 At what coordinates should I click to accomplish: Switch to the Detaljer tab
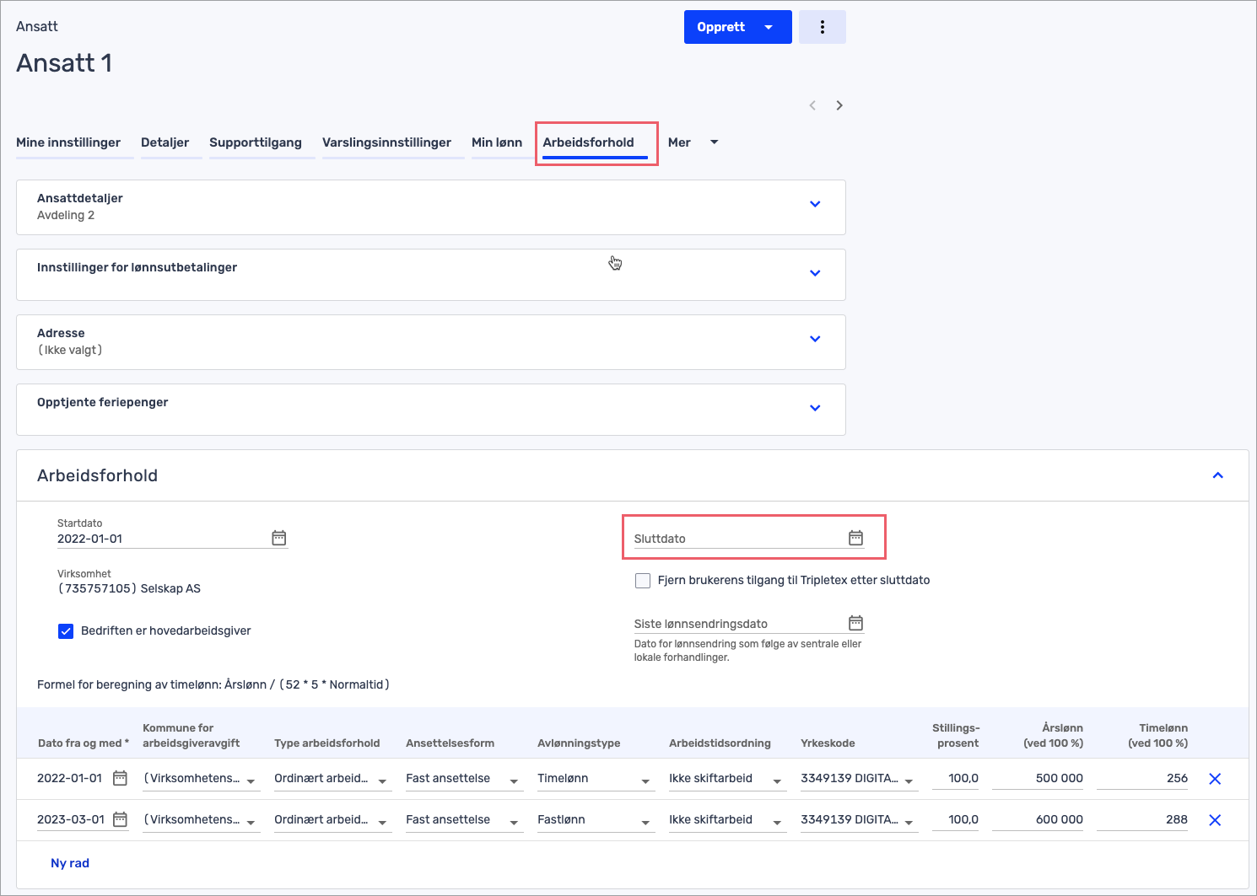(165, 142)
